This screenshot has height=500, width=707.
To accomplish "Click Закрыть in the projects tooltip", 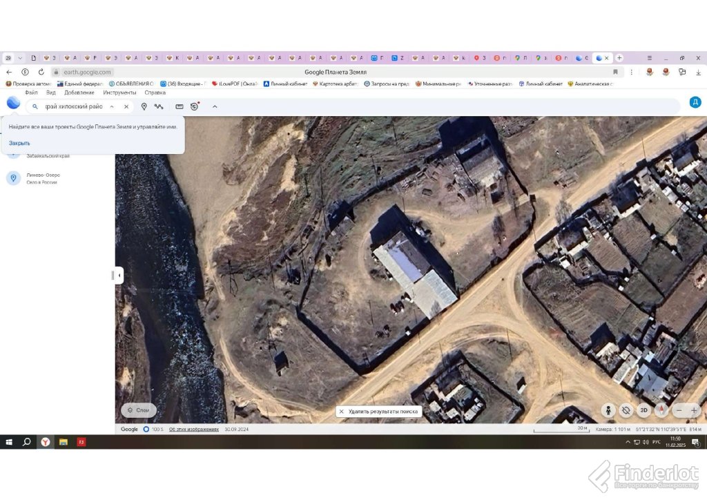I will point(19,143).
